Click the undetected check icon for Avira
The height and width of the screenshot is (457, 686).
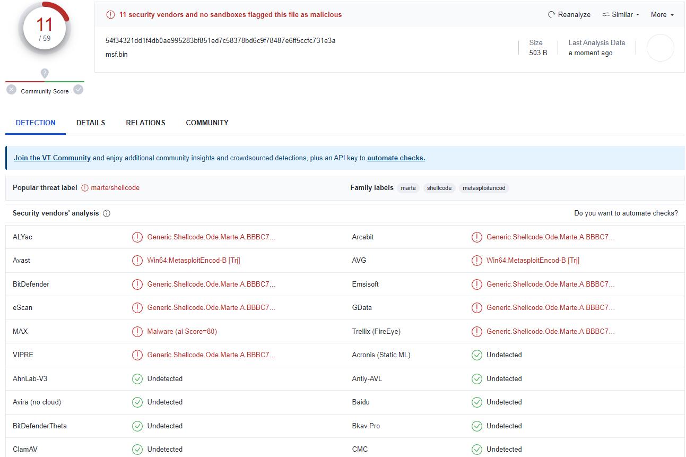coord(137,402)
